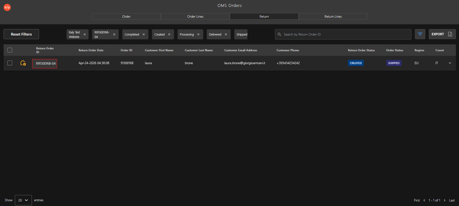Click the Order ID column header
Screen dimensions: 459x206
pyautogui.click(x=126, y=50)
